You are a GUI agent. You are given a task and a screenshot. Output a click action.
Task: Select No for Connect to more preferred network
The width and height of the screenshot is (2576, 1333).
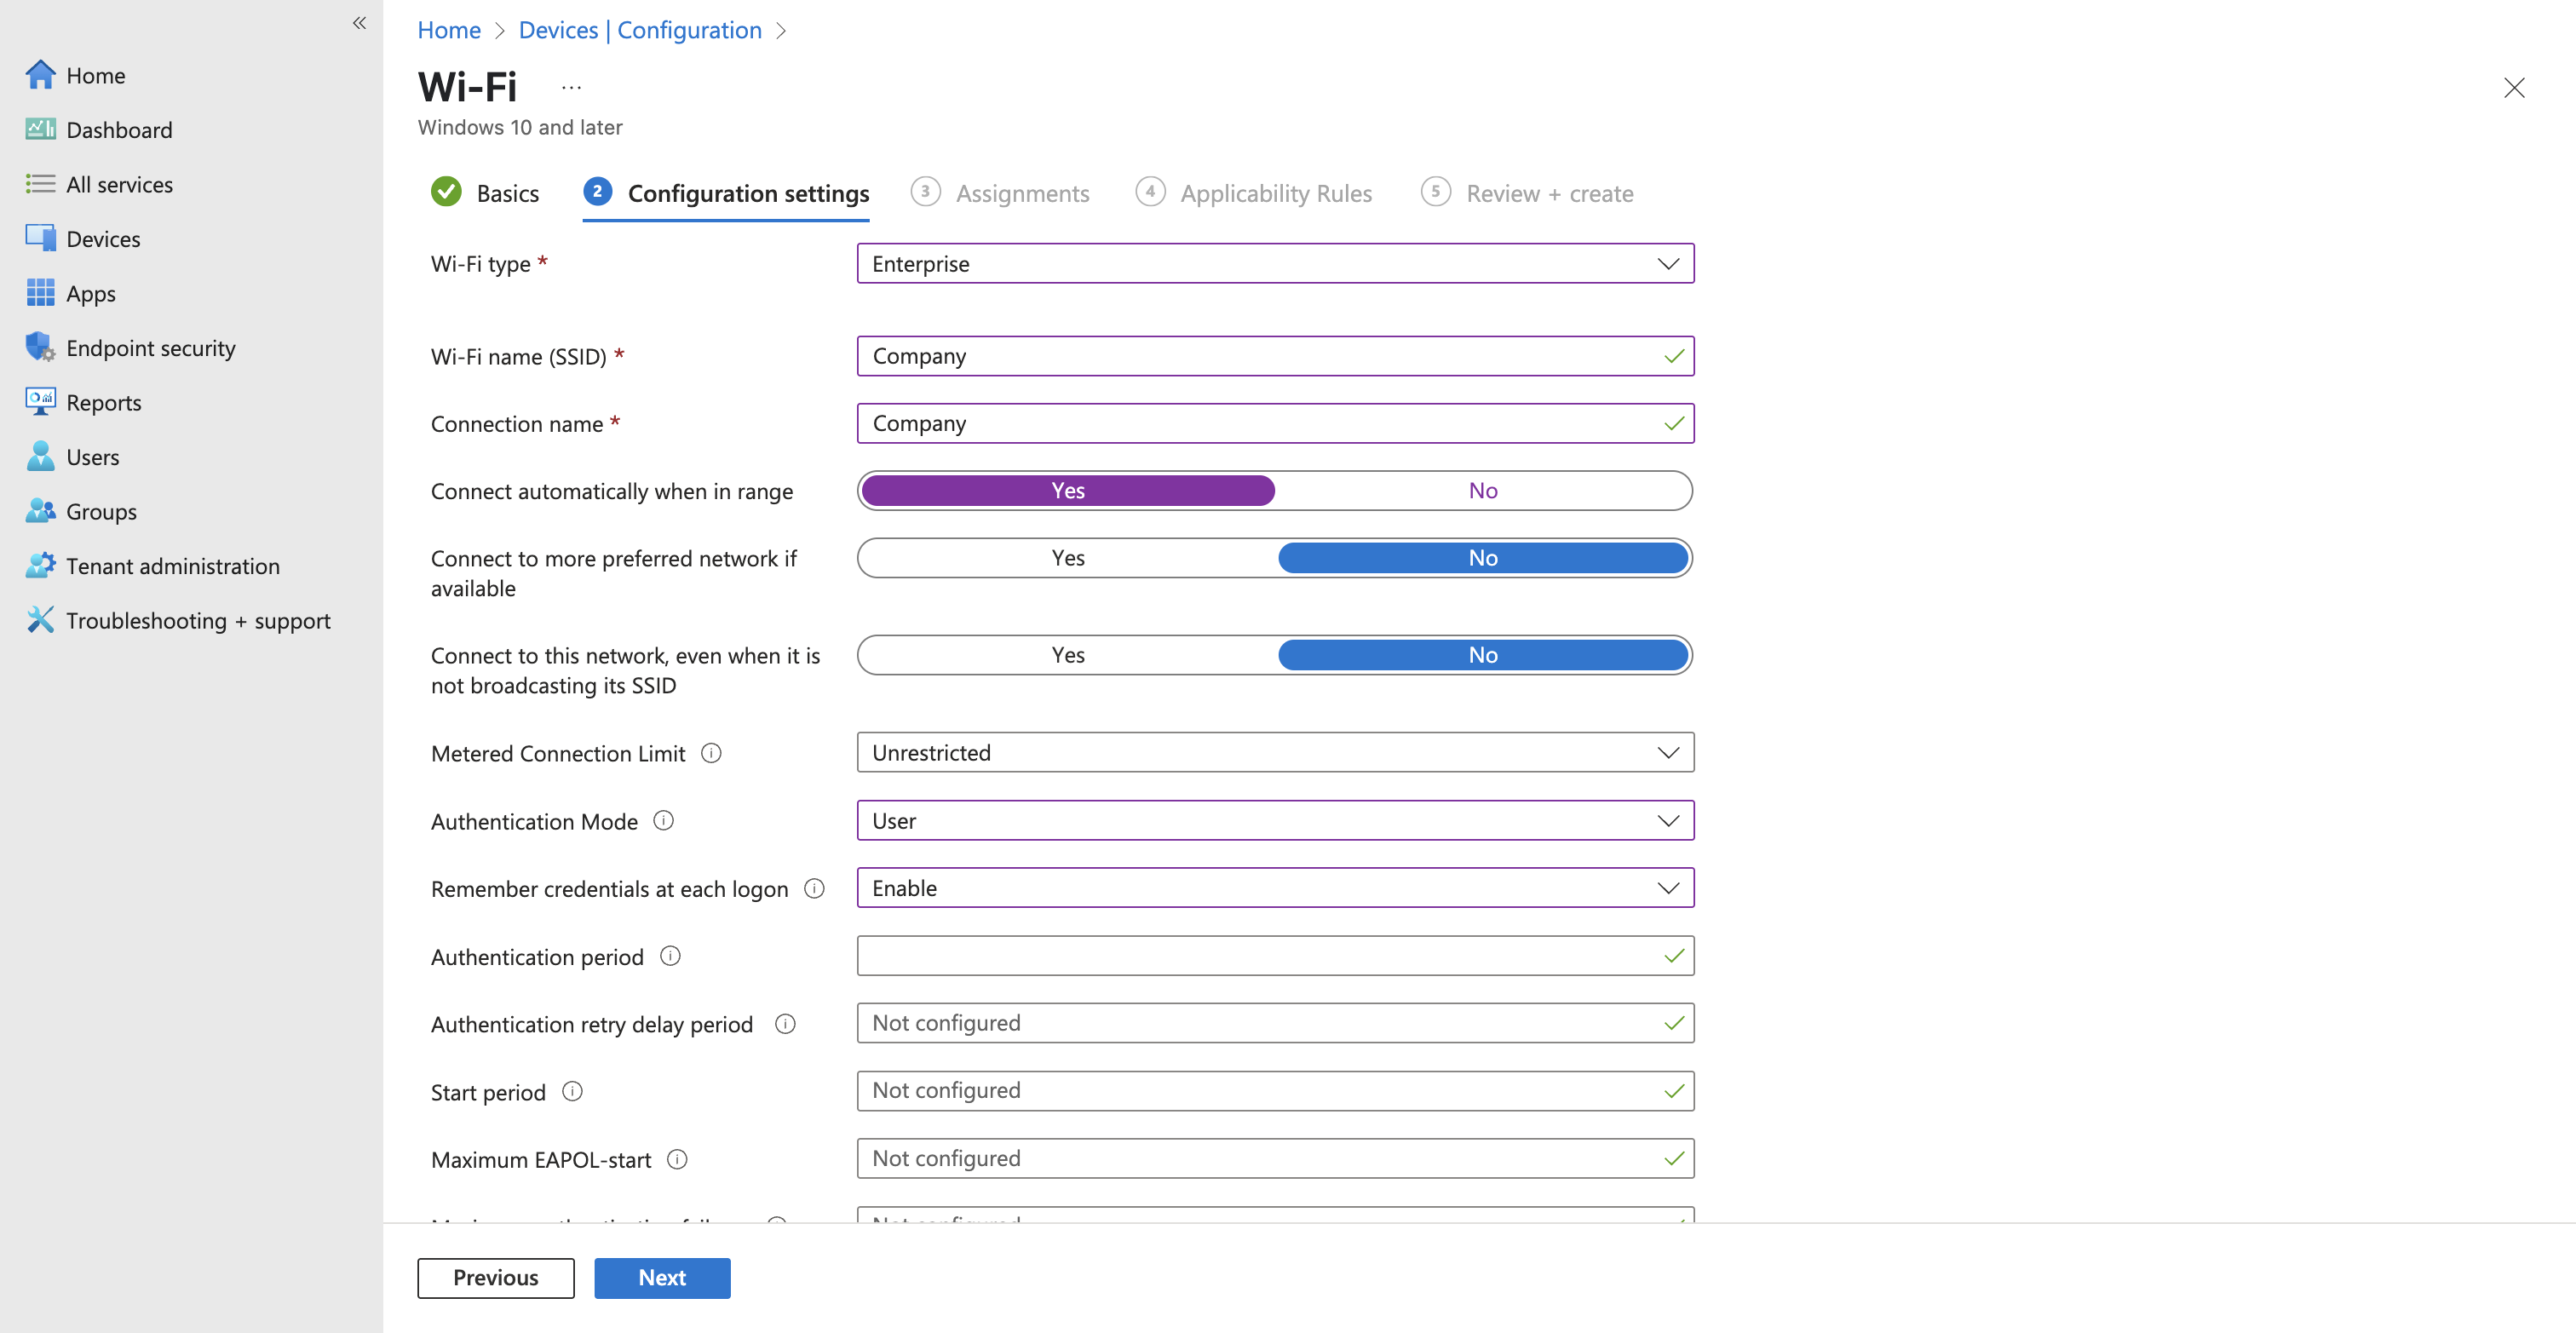point(1483,558)
